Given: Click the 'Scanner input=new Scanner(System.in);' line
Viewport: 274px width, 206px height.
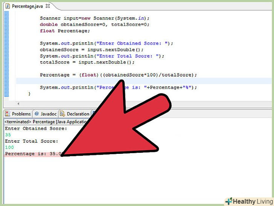Looking at the screenshot, I should pyautogui.click(x=94, y=18).
